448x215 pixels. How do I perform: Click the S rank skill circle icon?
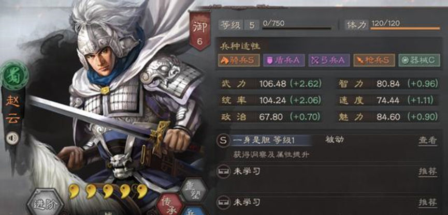point(223,141)
